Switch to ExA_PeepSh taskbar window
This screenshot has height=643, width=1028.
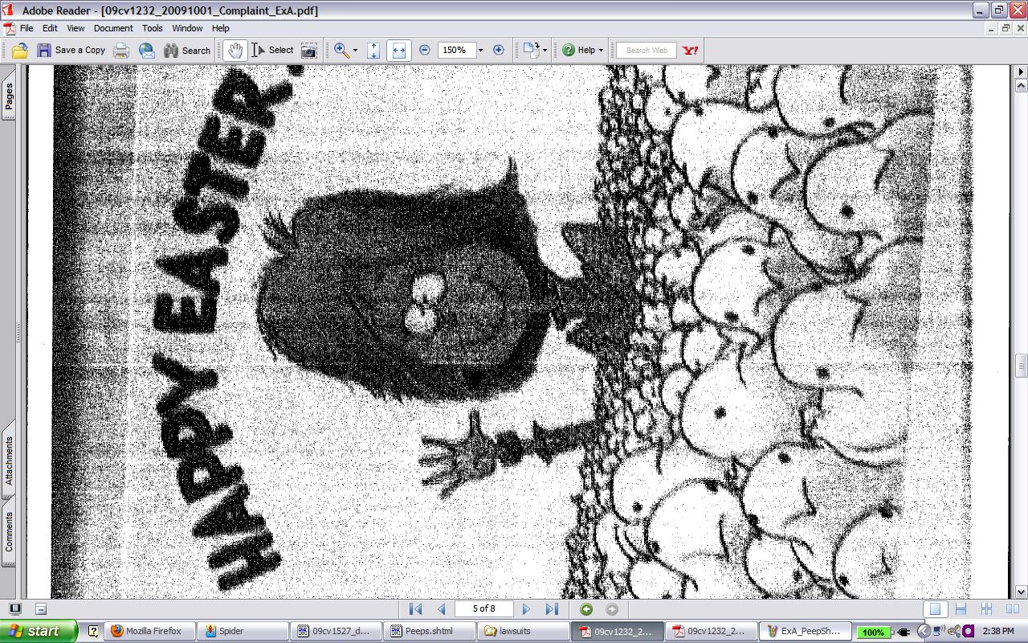pos(803,631)
